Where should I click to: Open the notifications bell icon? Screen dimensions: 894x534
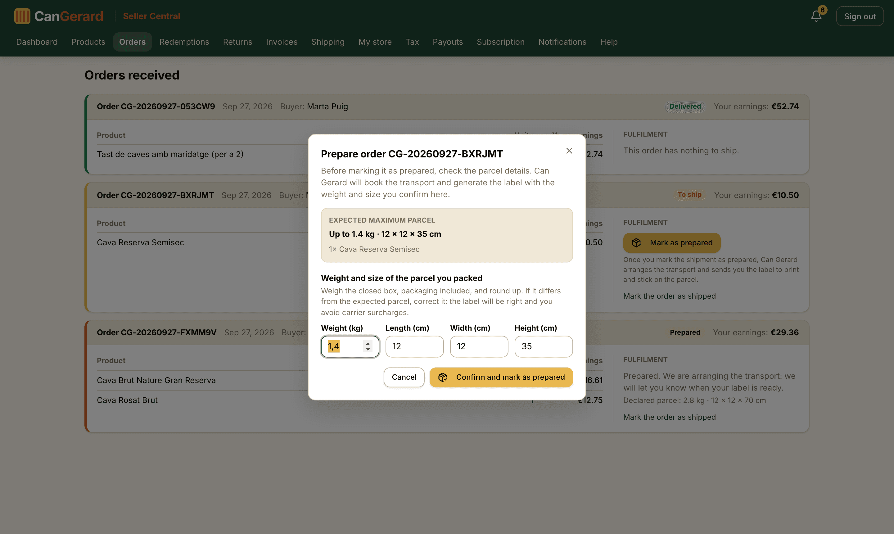click(816, 16)
